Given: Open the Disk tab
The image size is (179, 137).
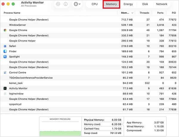Looking at the screenshot, I should [x=145, y=4].
